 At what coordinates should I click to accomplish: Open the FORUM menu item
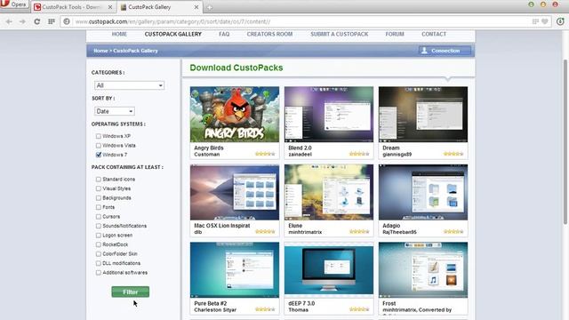[395, 34]
